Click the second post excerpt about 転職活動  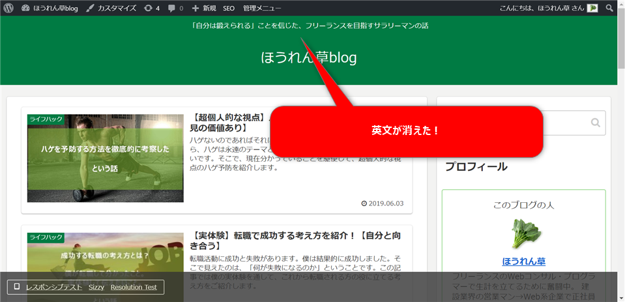click(x=295, y=273)
